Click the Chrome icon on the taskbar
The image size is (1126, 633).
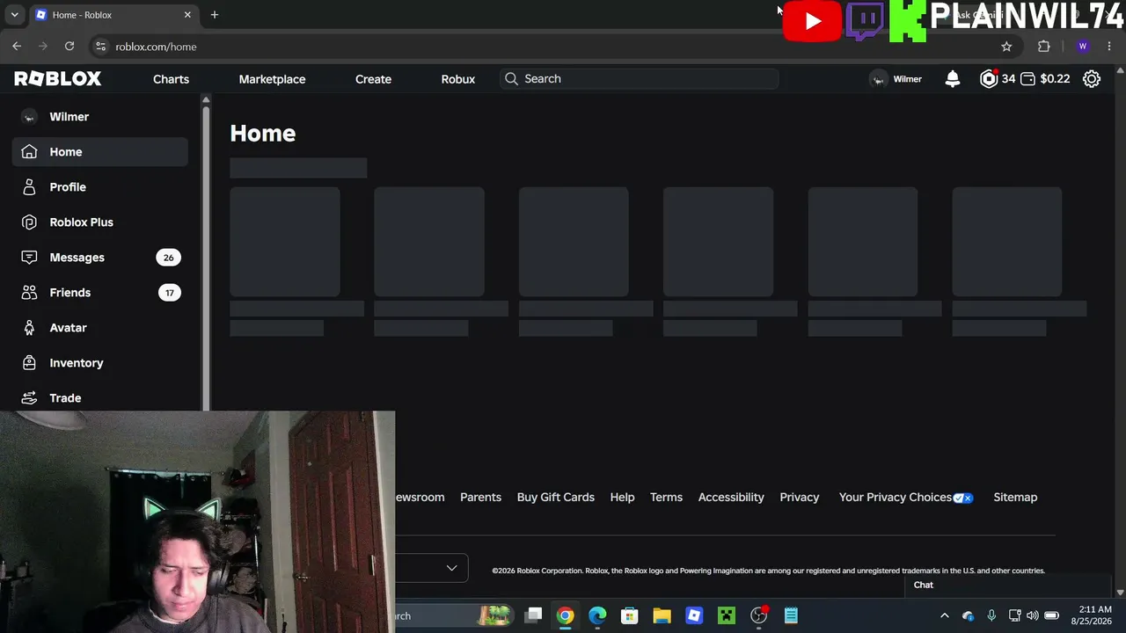pos(565,615)
